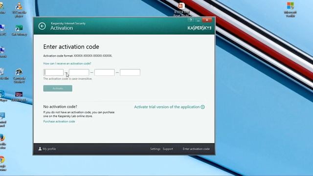Minimize the Kaspersky Activation window
Viewport: 313px width, 176px height.
198,20
